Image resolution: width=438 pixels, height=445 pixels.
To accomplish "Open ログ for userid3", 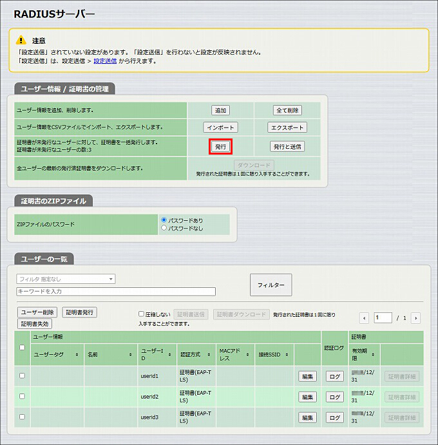I will [x=335, y=417].
